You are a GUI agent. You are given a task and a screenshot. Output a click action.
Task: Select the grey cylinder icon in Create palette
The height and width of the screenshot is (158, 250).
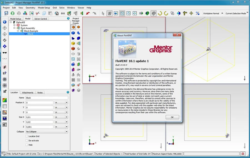78,54
